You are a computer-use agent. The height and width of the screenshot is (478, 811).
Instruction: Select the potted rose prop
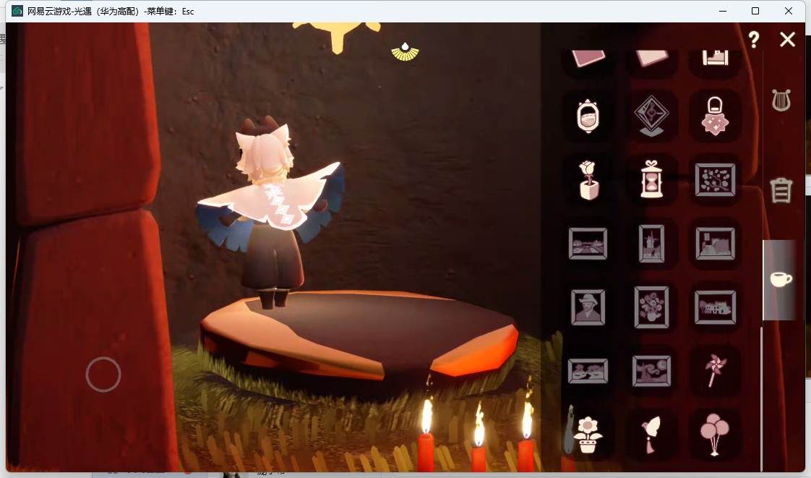coord(588,180)
